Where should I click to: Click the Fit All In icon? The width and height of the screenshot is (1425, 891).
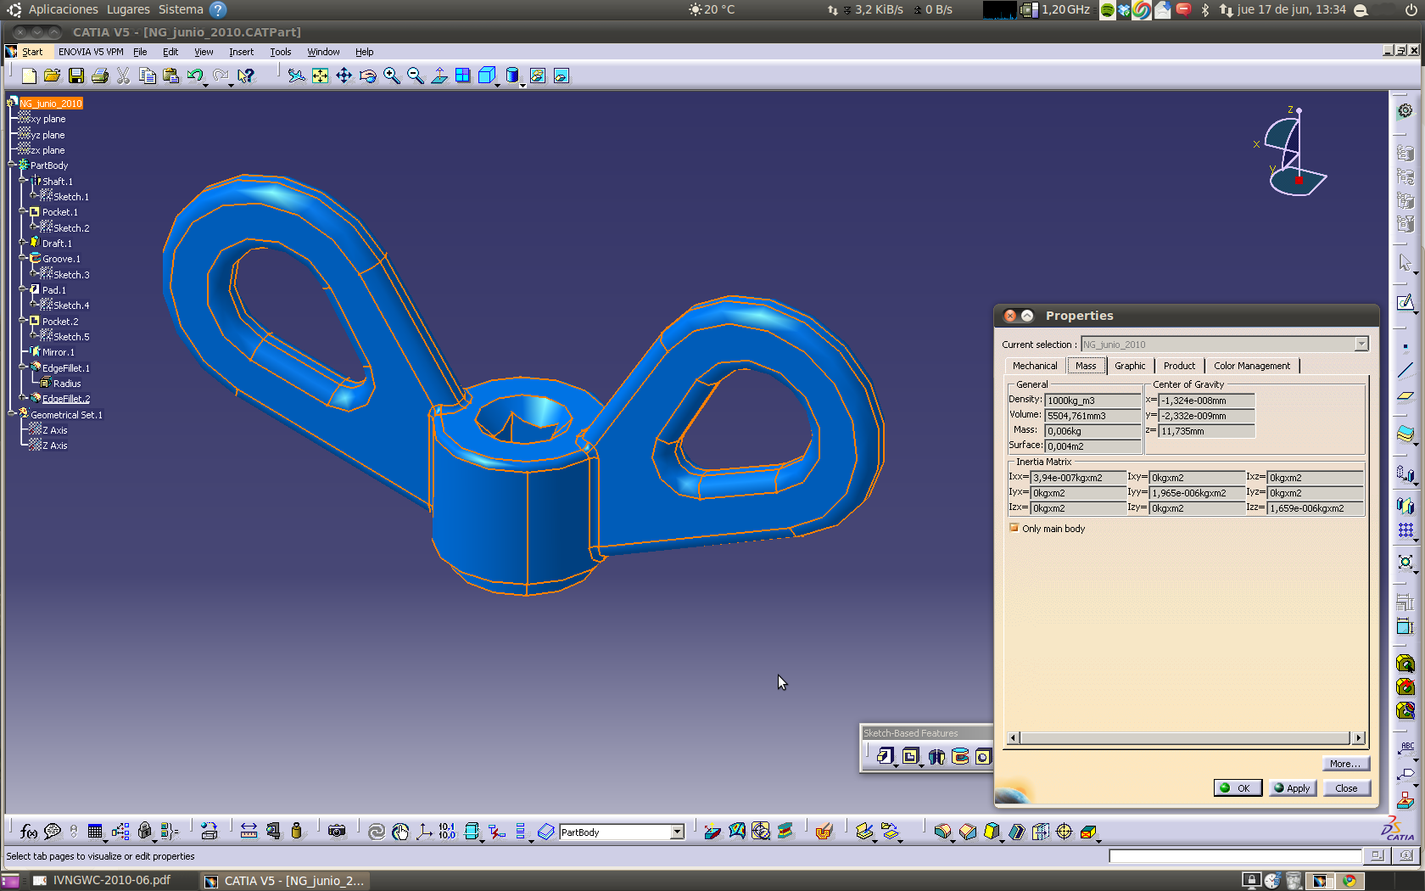tap(320, 76)
